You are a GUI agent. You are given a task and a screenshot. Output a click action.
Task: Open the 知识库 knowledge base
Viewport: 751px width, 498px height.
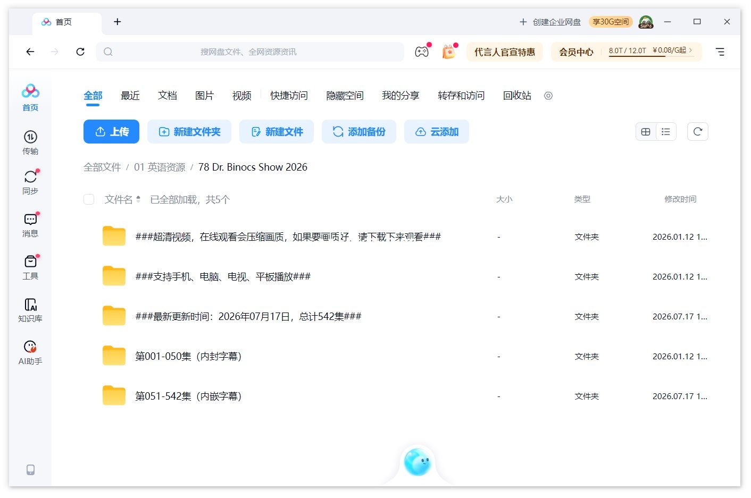click(30, 310)
